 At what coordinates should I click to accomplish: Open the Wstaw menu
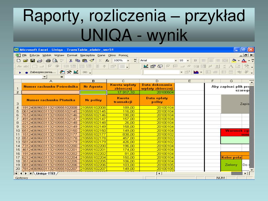[59, 55]
